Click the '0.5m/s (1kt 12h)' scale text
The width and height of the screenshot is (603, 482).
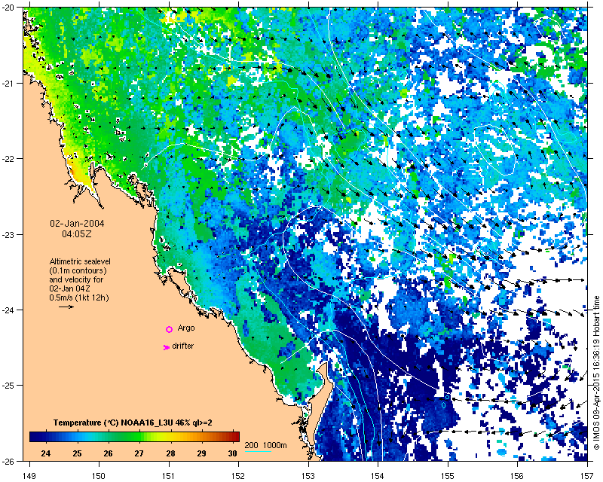click(79, 298)
